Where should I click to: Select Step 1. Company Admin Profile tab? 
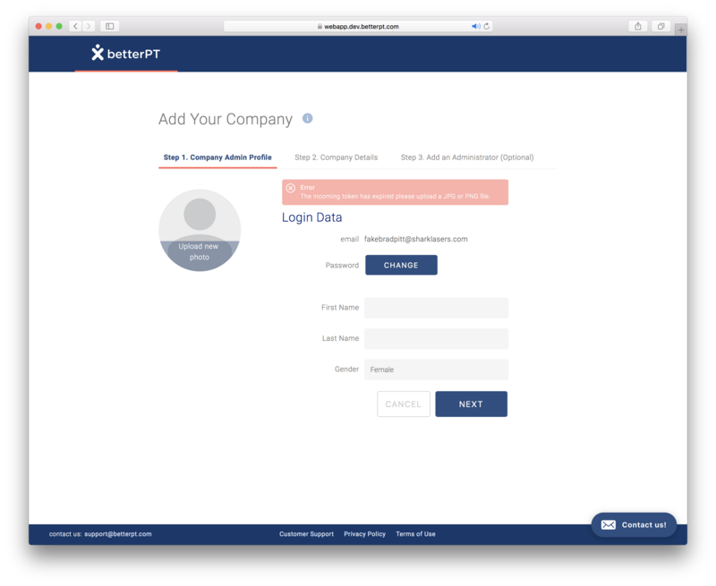click(217, 157)
